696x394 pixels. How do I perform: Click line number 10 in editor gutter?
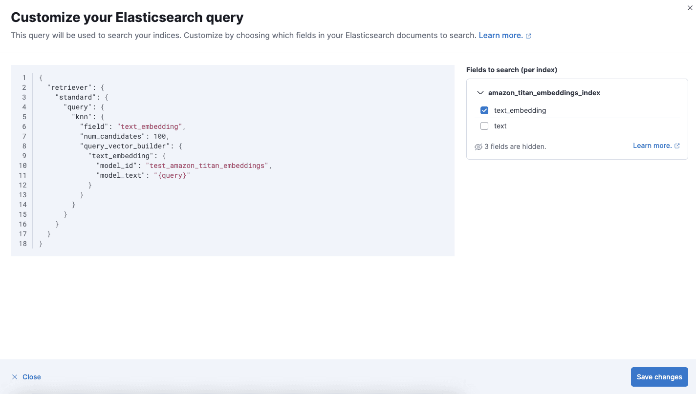click(22, 166)
